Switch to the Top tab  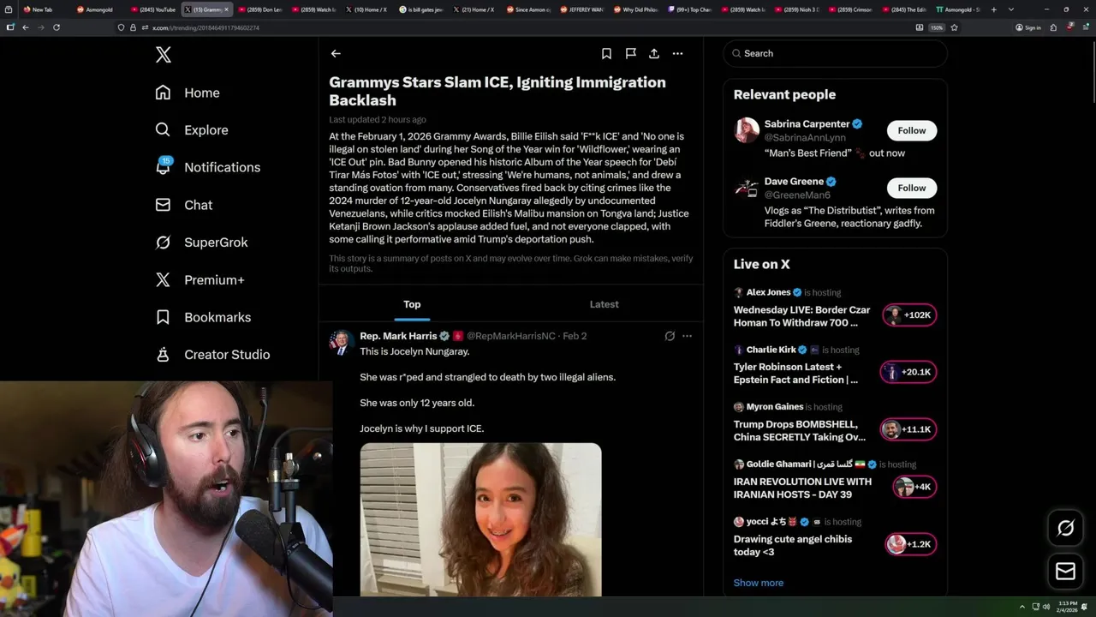click(x=412, y=304)
